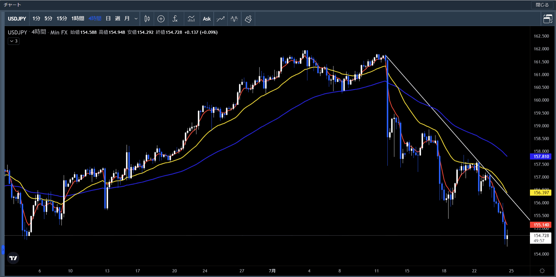Click the +0.137 (+0.09%) change value
Viewport: 556px width, 277px height.
pyautogui.click(x=201, y=32)
